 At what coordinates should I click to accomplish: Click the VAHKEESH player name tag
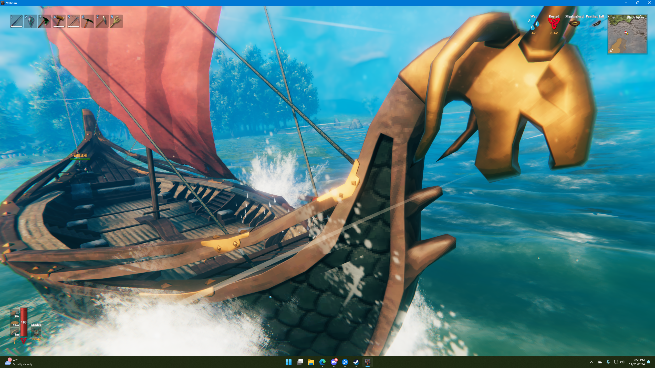80,155
